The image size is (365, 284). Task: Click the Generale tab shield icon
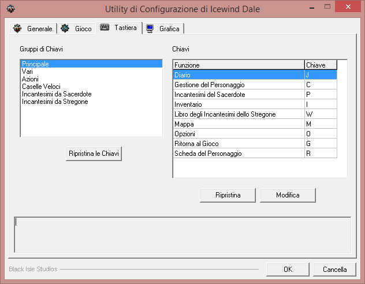(17, 28)
